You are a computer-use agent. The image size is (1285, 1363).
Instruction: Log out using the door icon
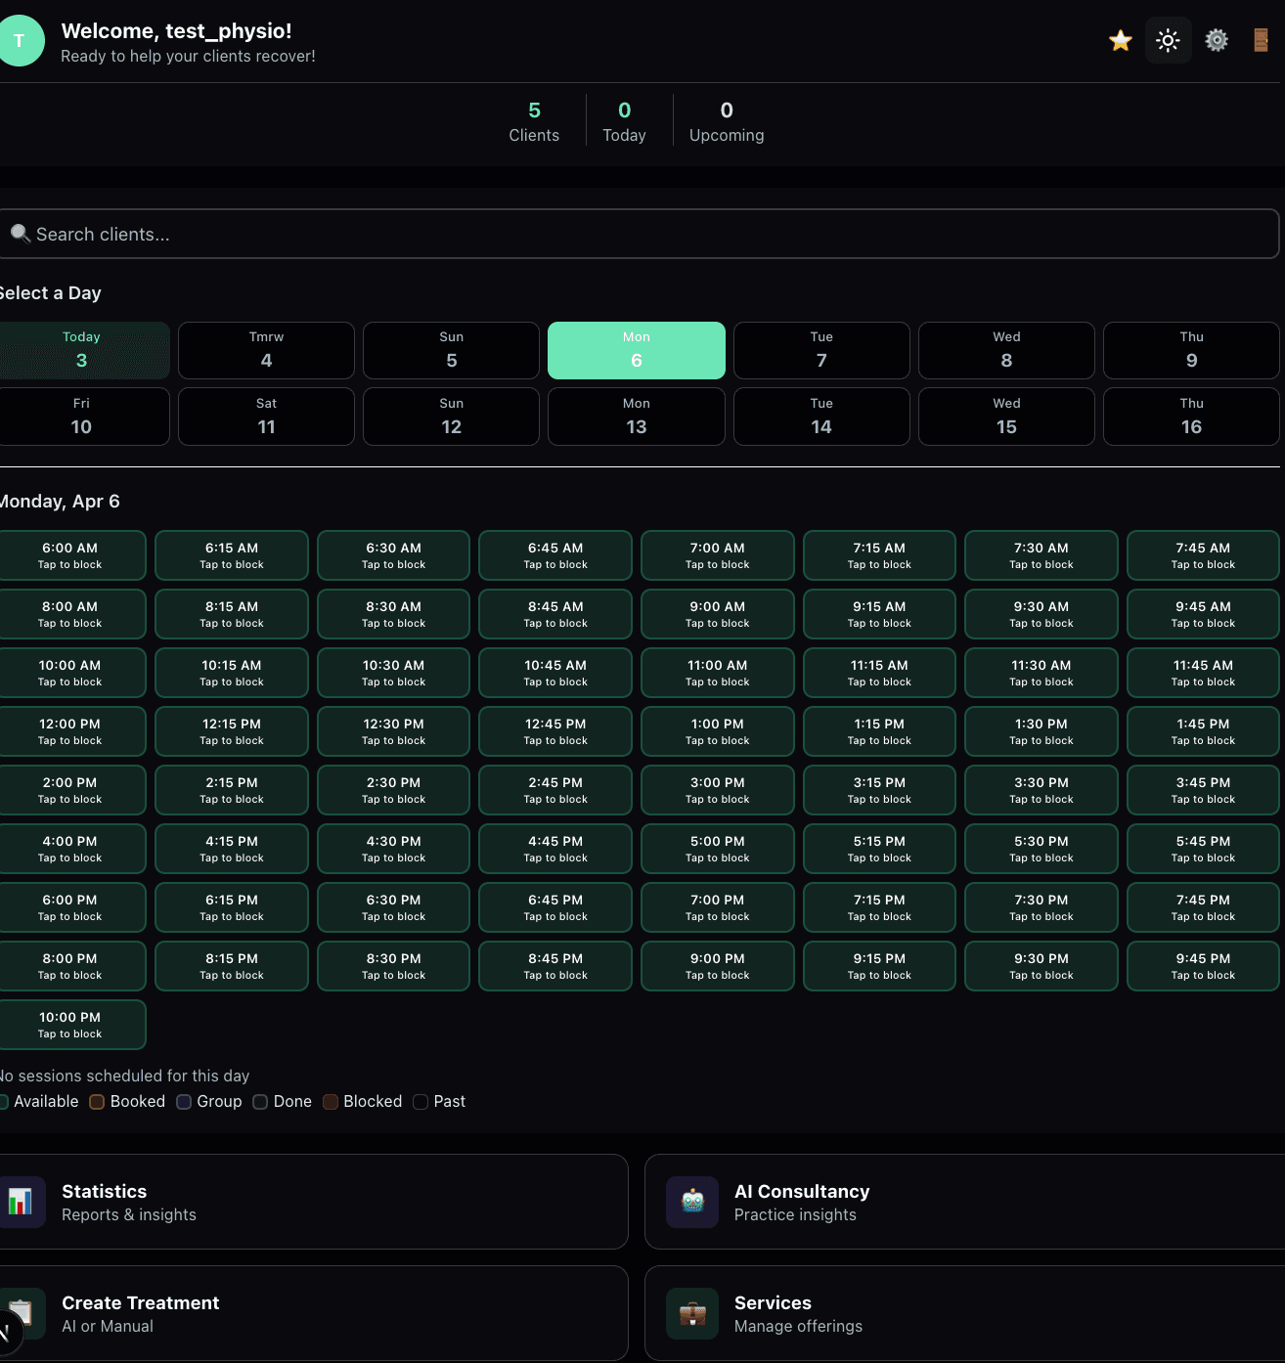(1261, 40)
